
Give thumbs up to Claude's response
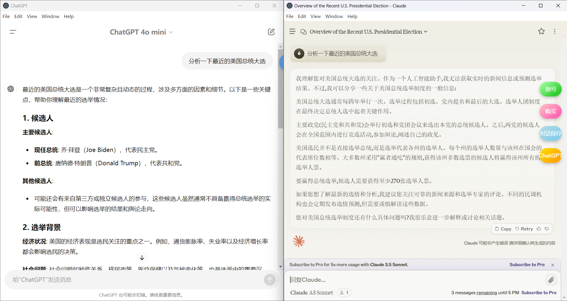point(539,229)
